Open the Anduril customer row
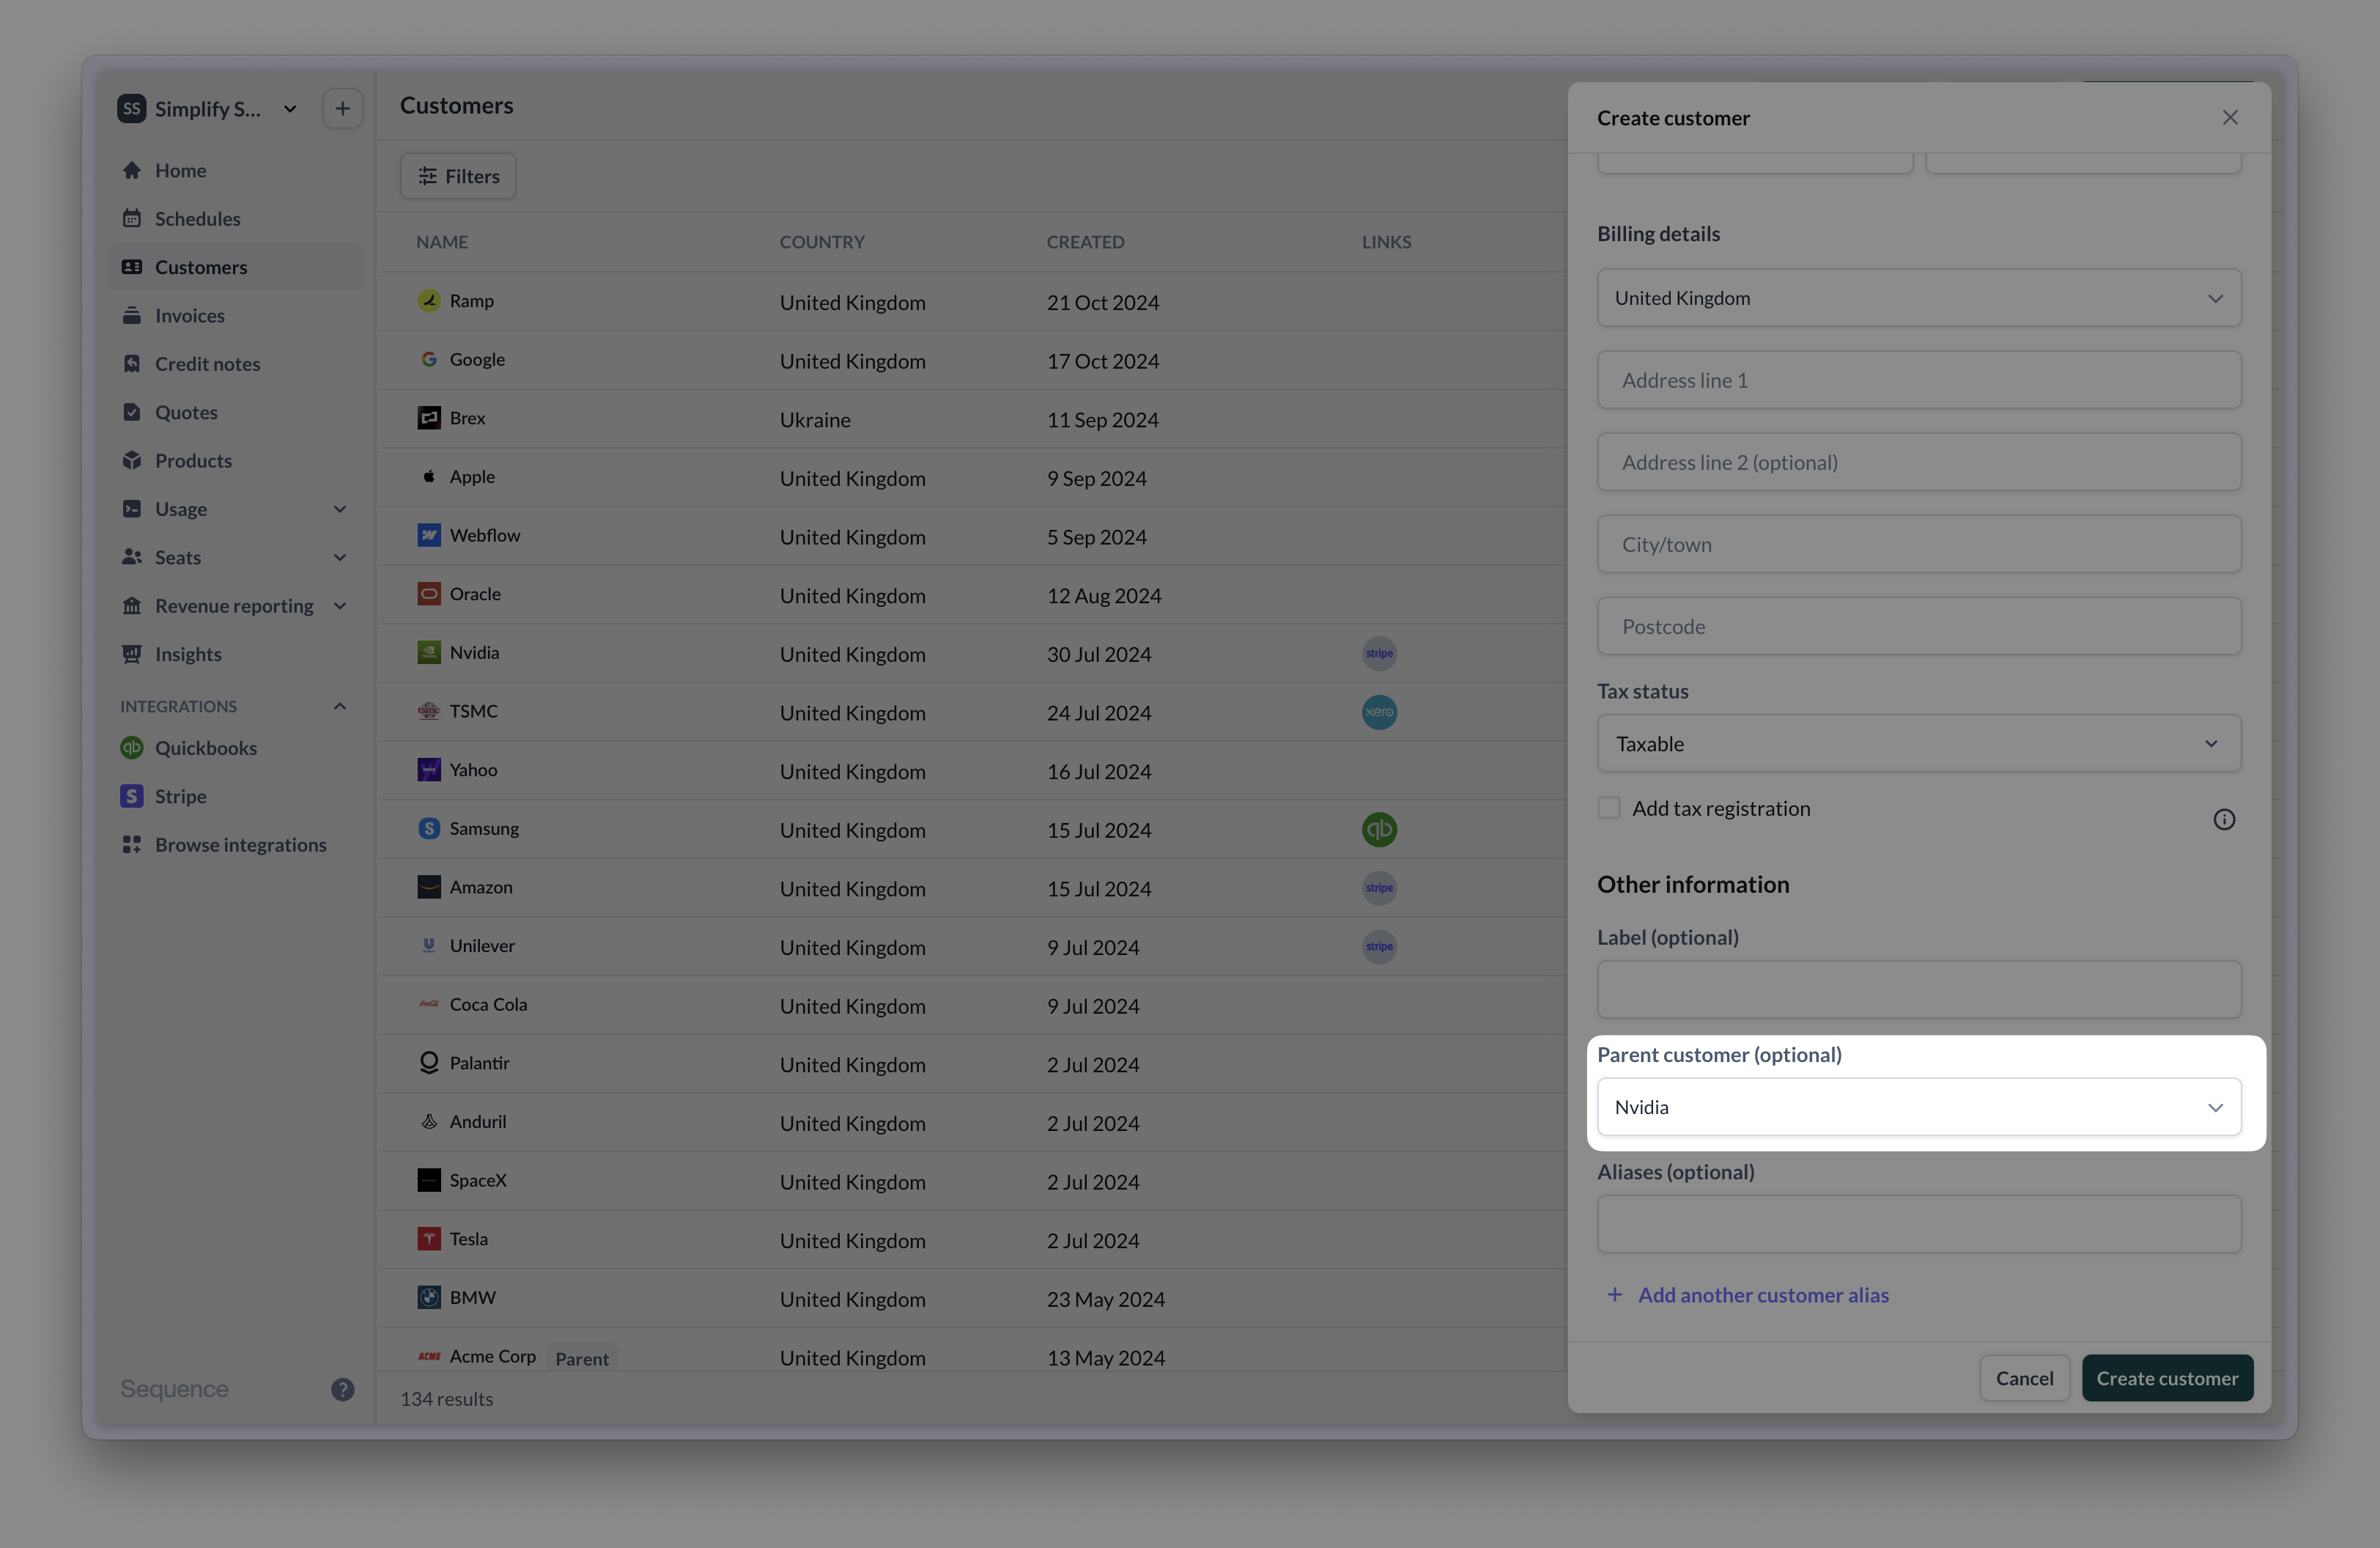Viewport: 2380px width, 1548px height. [x=972, y=1122]
